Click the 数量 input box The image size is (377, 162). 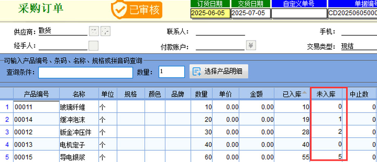click(x=172, y=72)
